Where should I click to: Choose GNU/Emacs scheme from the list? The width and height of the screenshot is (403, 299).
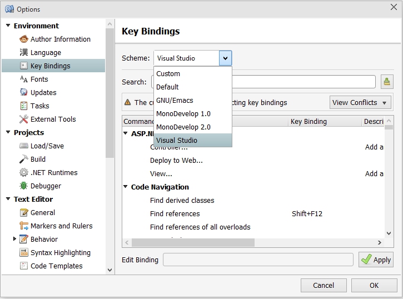tap(193, 101)
